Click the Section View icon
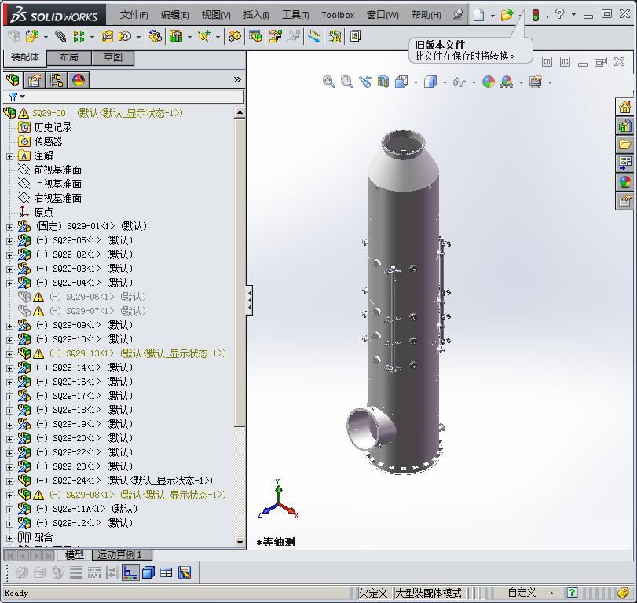637x603 pixels. tap(383, 82)
